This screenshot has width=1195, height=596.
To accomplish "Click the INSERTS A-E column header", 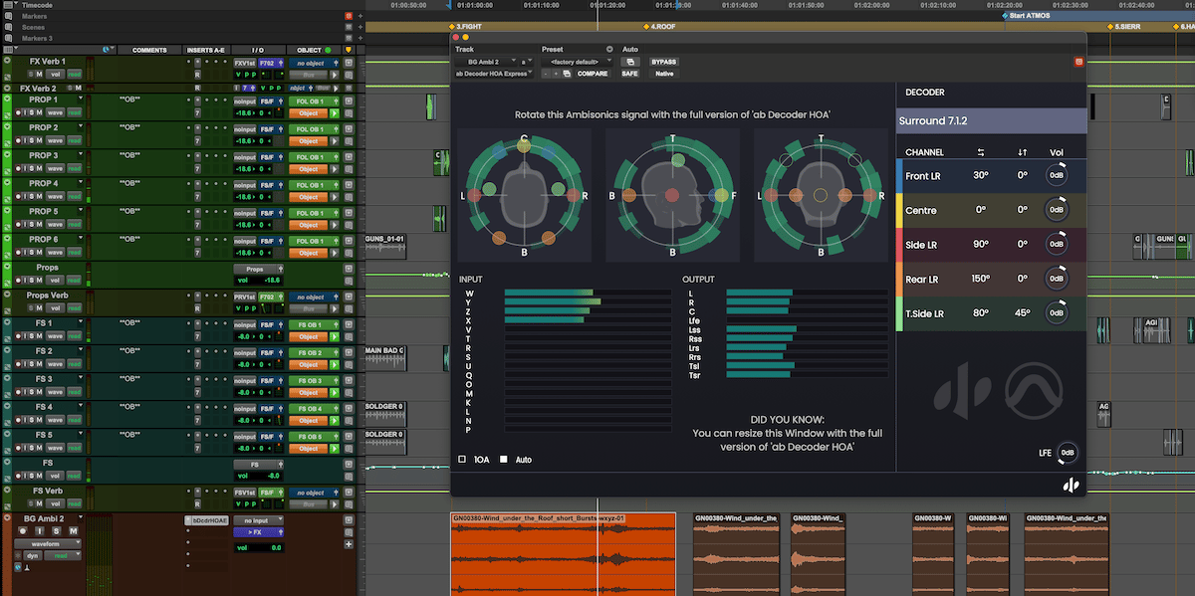I will pyautogui.click(x=207, y=50).
